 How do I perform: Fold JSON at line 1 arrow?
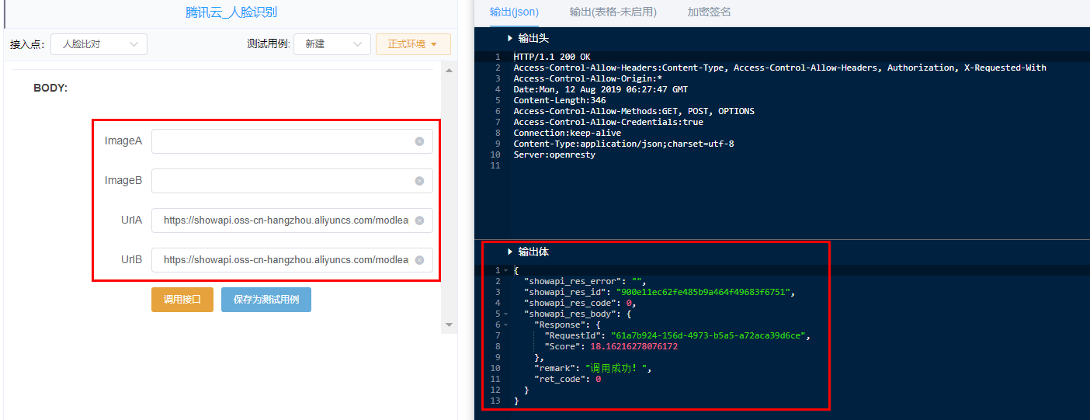tap(506, 271)
